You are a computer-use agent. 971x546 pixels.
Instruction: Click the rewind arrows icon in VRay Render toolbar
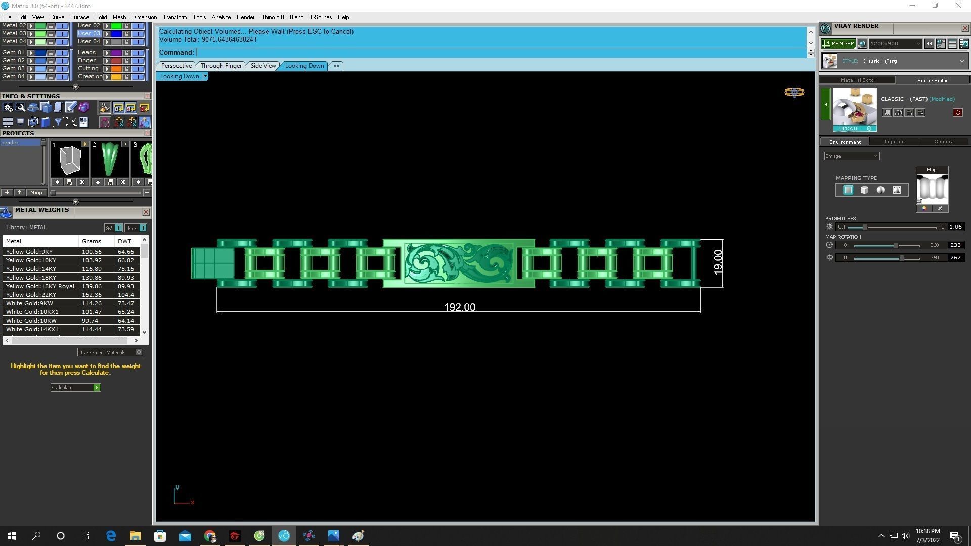(929, 44)
